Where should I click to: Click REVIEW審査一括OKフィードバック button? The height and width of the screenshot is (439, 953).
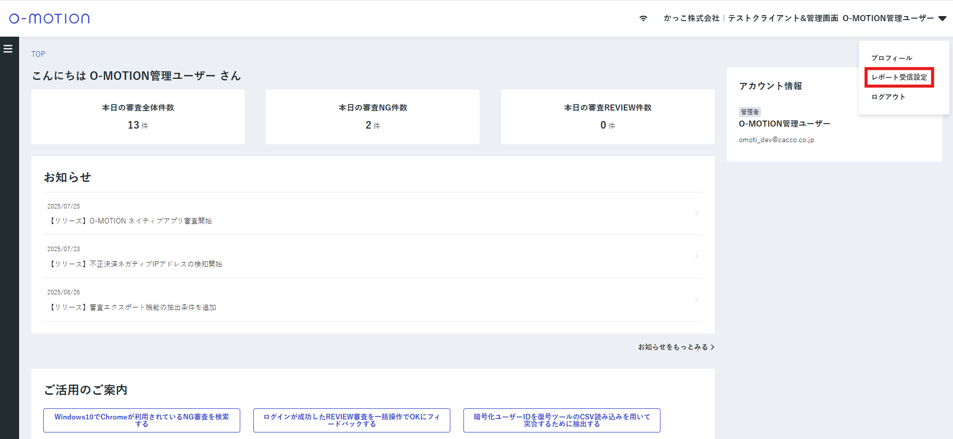click(x=351, y=420)
